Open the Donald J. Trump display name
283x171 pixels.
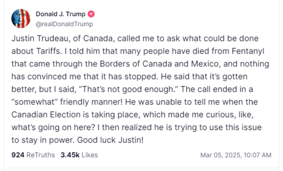[61, 14]
